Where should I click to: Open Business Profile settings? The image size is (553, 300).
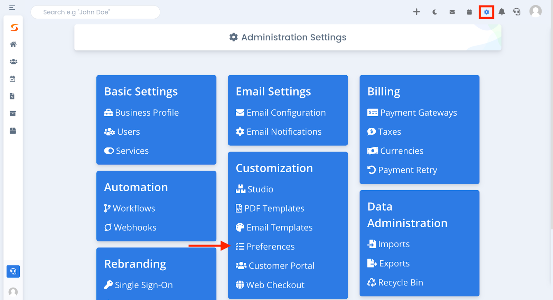pos(141,113)
